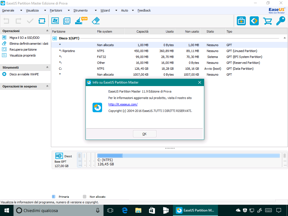Viewport: 288px width, 216px height.
Task: Select the C: (NTFS) block in disk map
Action: click(x=188, y=160)
